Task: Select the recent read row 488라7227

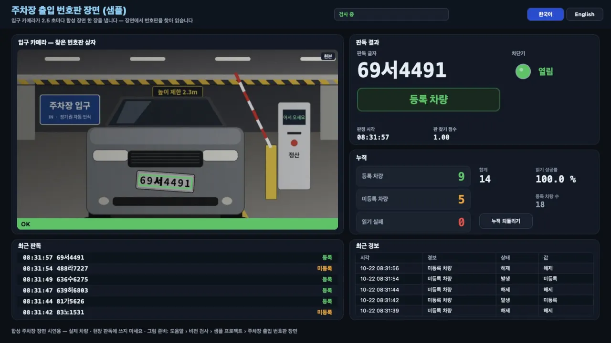Action: 178,269
